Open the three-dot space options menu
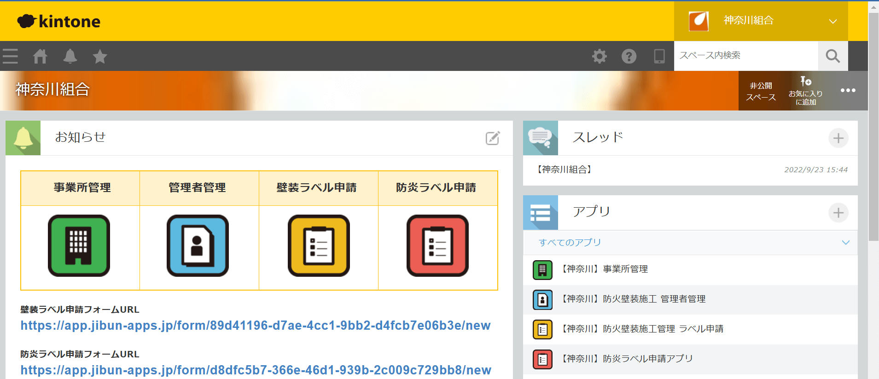Image resolution: width=879 pixels, height=379 pixels. tap(848, 90)
